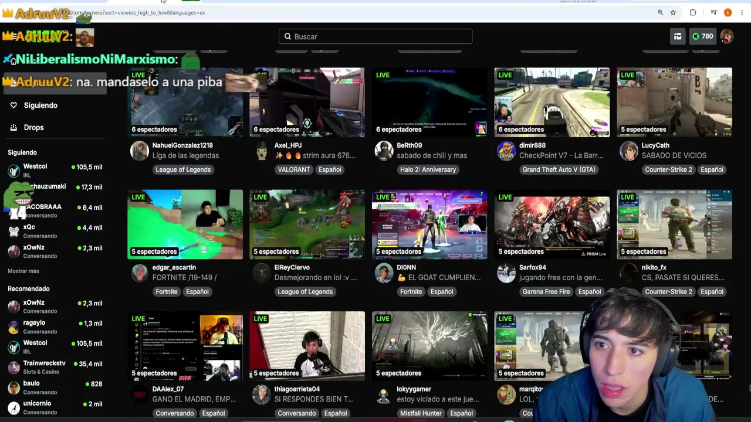
Task: Click stream title 'sabado de chill y mas'
Action: (x=432, y=155)
